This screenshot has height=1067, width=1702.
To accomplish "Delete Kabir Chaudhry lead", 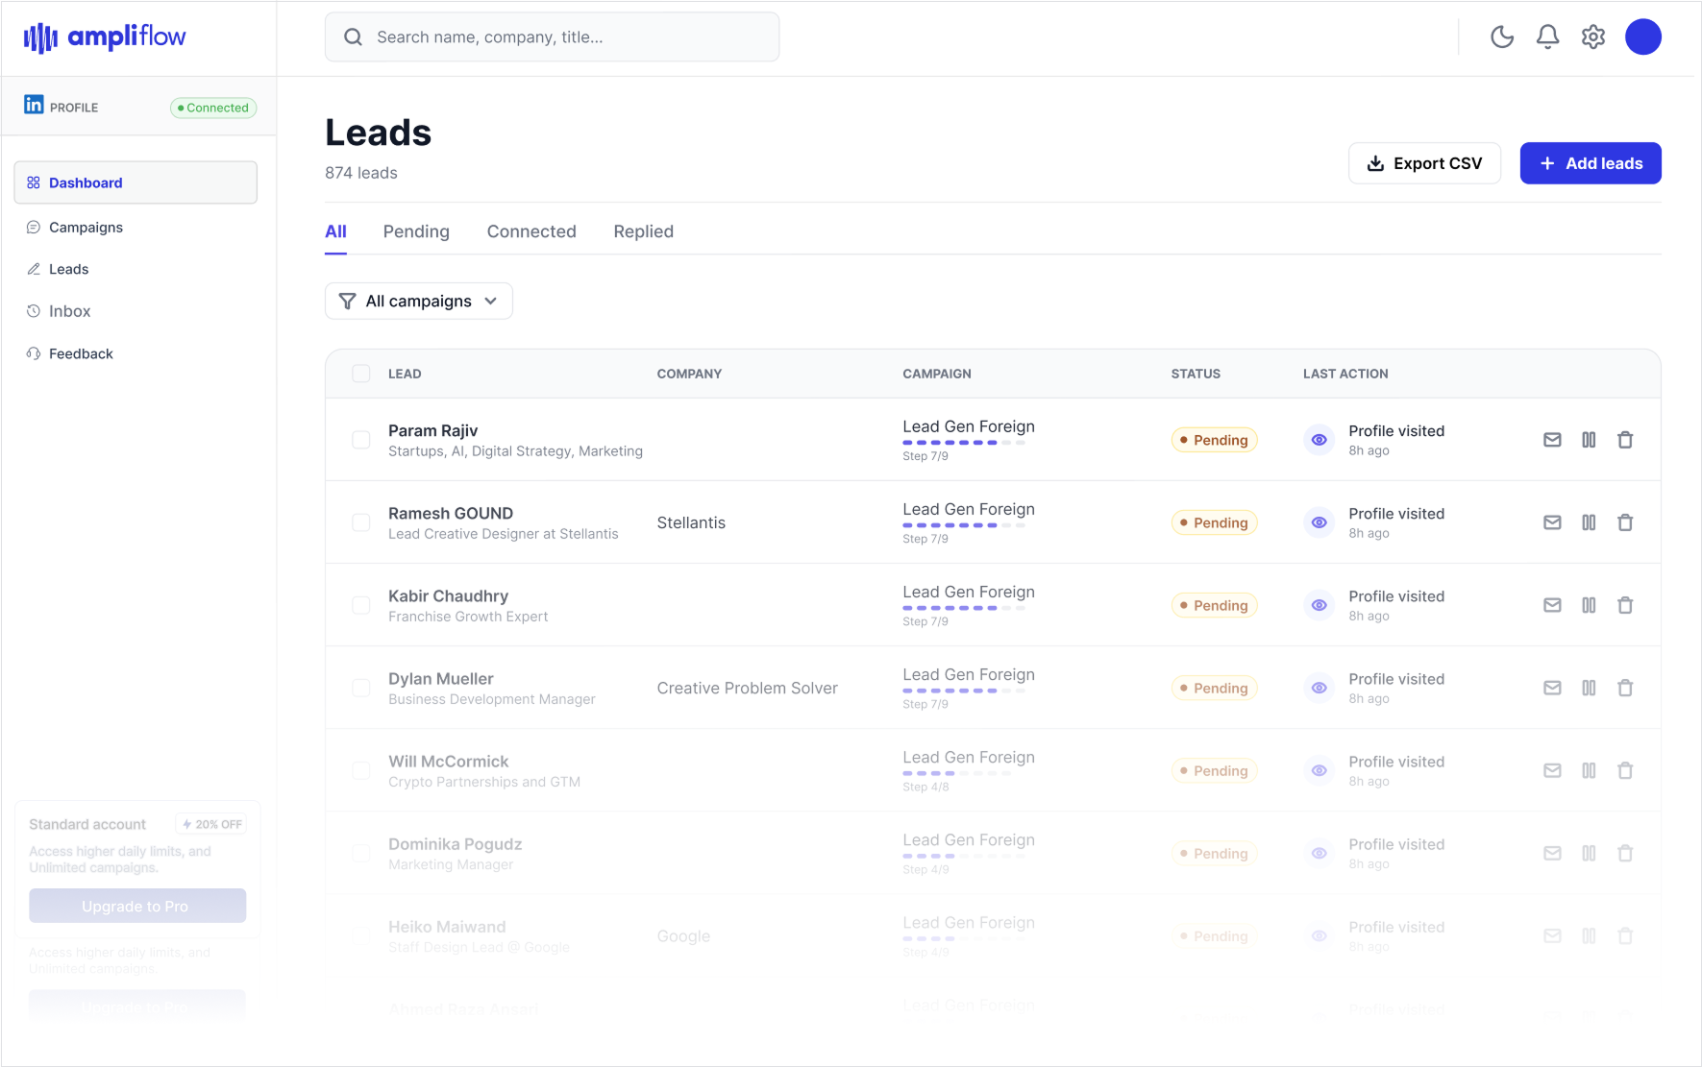I will coord(1625,605).
